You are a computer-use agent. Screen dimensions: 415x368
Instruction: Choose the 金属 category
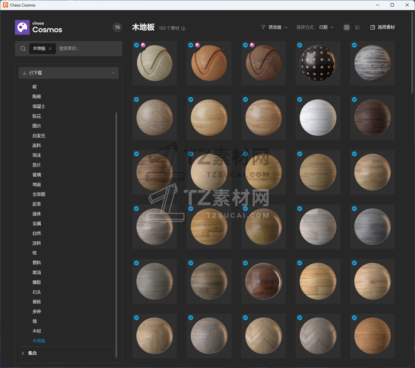coord(37,224)
